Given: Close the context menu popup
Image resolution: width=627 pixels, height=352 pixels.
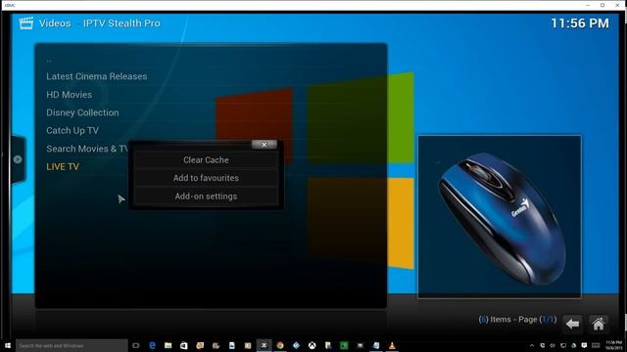Looking at the screenshot, I should pos(264,145).
